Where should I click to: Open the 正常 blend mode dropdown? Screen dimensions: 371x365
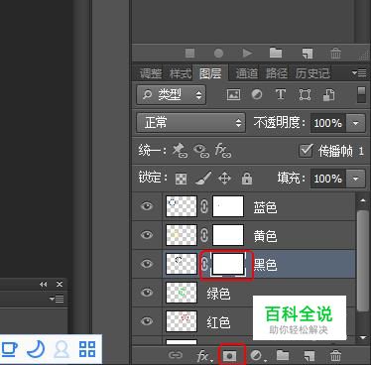pyautogui.click(x=190, y=123)
